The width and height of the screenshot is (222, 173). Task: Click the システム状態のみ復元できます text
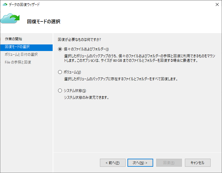[x=86, y=98]
